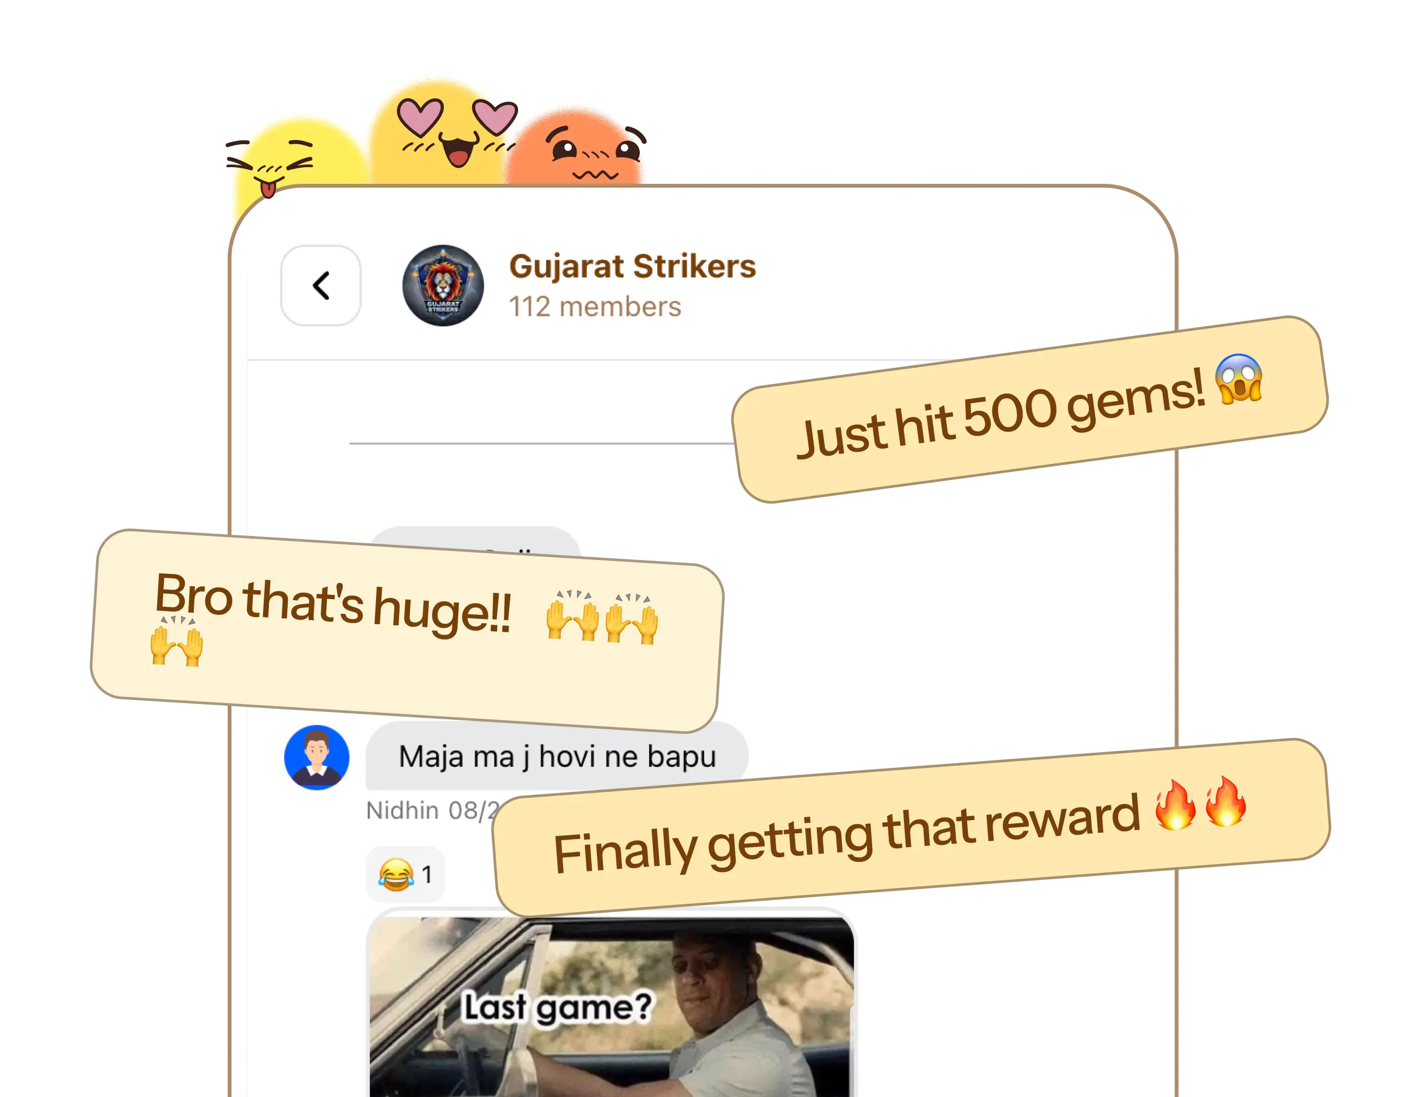Click the 'Just hit 500 gems!' bubble

coord(1029,410)
